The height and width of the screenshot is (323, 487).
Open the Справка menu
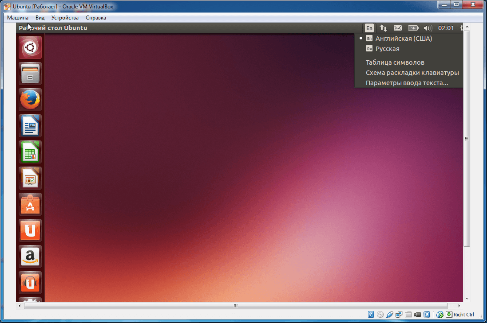point(95,18)
